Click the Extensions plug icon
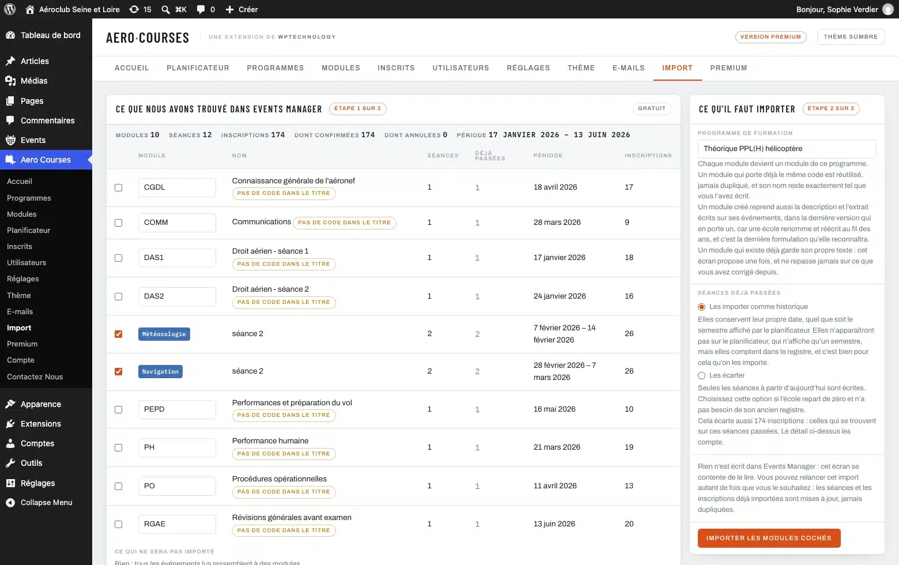899x565 pixels. pyautogui.click(x=10, y=424)
